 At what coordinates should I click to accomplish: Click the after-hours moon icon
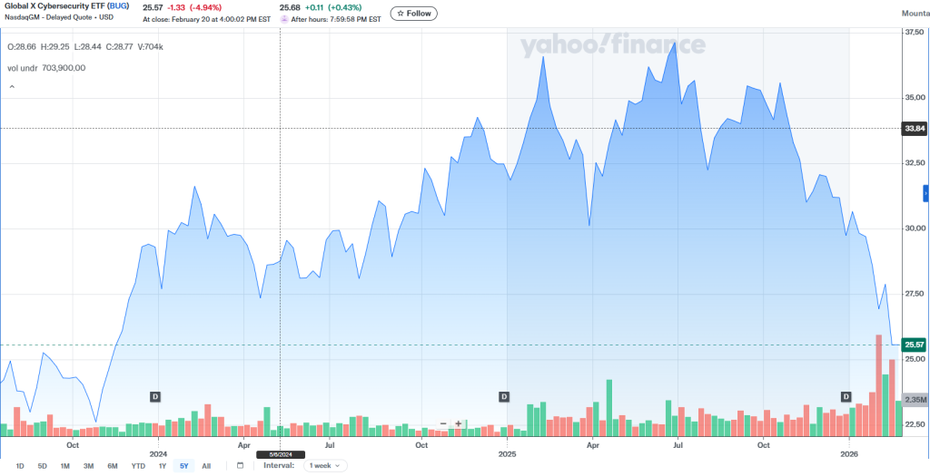(284, 19)
